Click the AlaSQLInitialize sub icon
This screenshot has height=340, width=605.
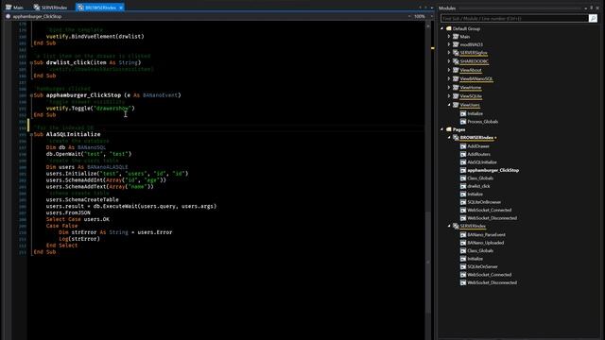[x=463, y=162]
